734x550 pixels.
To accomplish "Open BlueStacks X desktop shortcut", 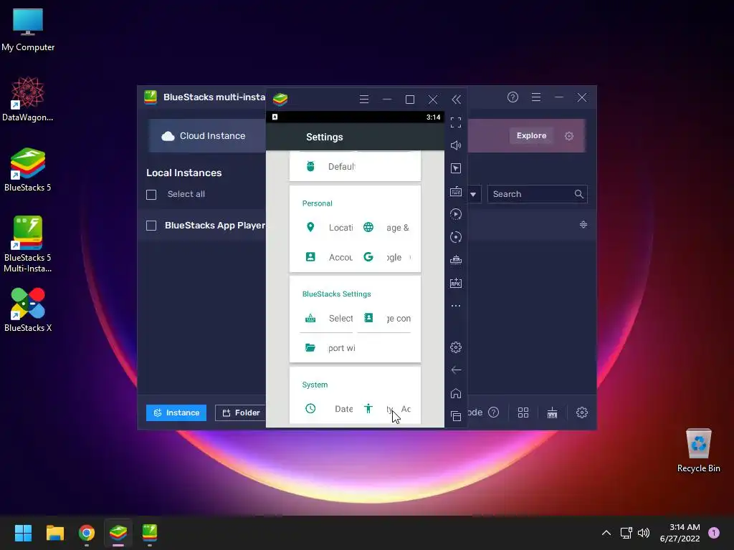I will point(28,310).
